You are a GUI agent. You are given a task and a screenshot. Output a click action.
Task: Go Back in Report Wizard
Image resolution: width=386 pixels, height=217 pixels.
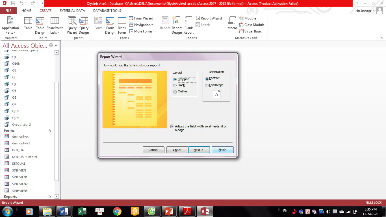pyautogui.click(x=177, y=150)
